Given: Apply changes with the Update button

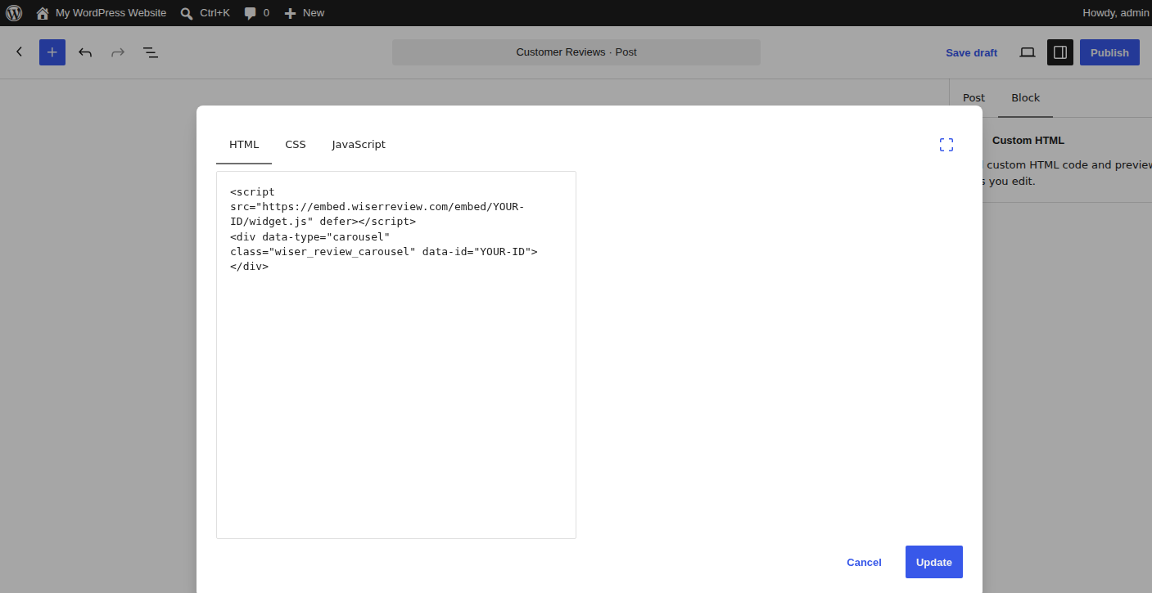Looking at the screenshot, I should [x=934, y=562].
